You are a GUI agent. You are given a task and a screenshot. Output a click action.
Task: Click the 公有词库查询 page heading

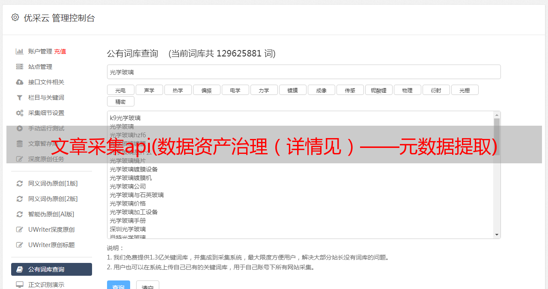point(133,53)
